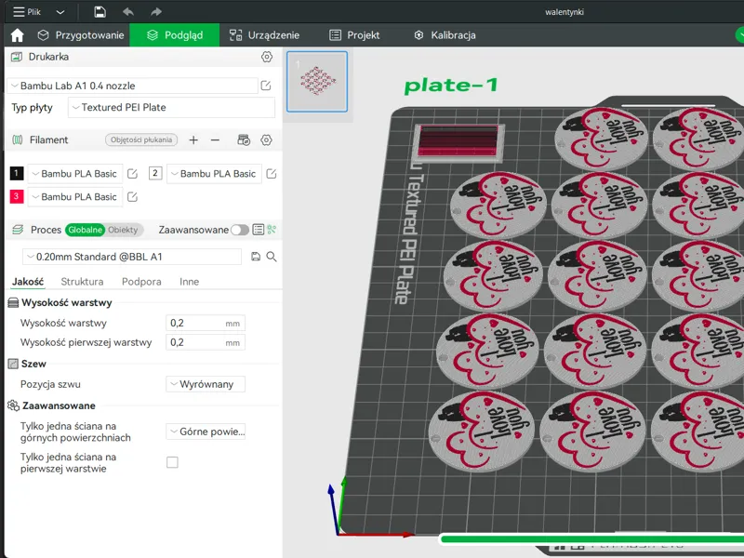Click the redo arrow icon
The height and width of the screenshot is (558, 744).
(156, 12)
